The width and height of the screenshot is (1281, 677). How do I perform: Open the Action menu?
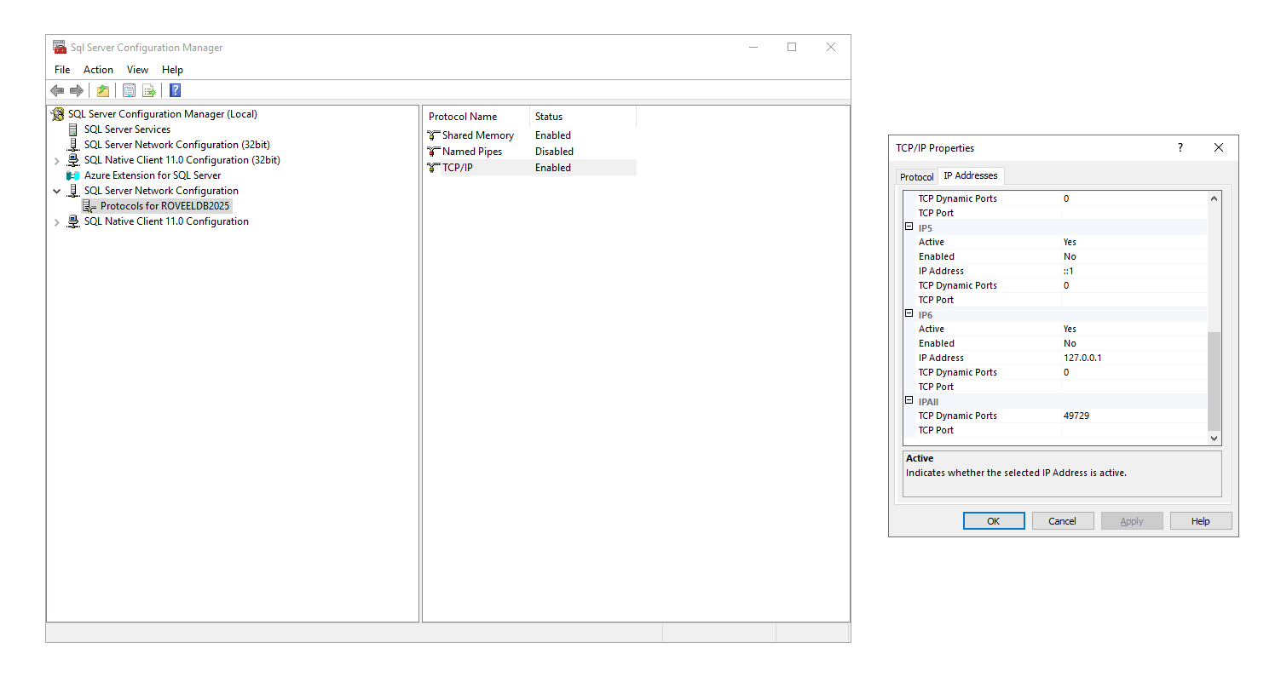98,70
